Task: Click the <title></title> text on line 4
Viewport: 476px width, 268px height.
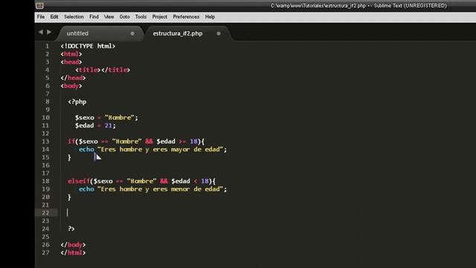Action: 103,70
